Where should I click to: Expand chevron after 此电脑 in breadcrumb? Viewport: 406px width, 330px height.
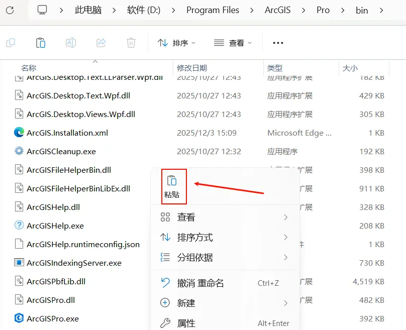pyautogui.click(x=114, y=11)
